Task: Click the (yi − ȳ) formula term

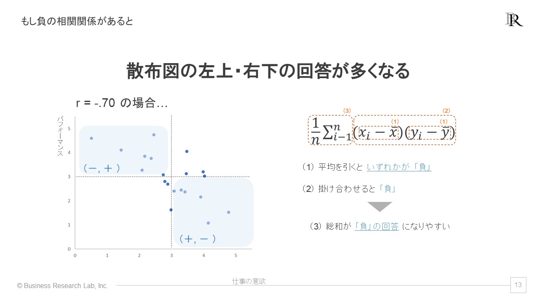Action: click(x=430, y=133)
